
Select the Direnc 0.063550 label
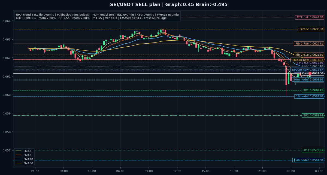pos(311,29)
